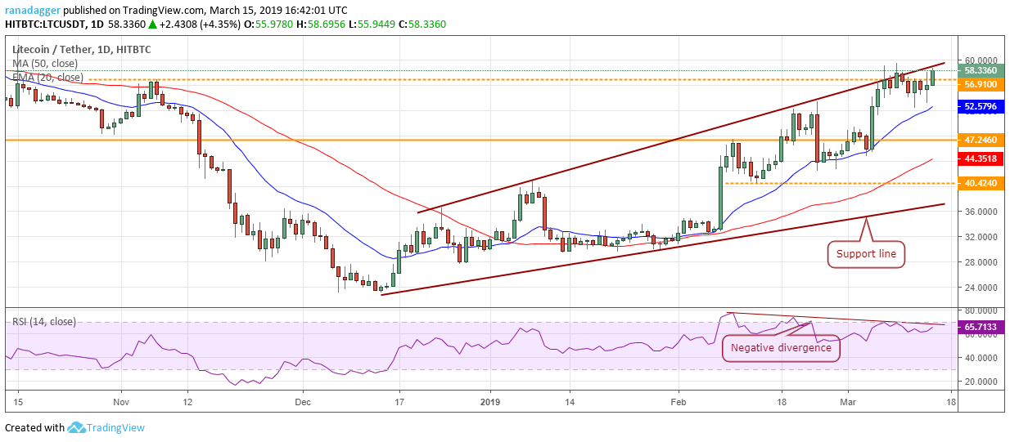Click the 32.0000 price axis label
The height and width of the screenshot is (442, 1010).
pyautogui.click(x=981, y=236)
